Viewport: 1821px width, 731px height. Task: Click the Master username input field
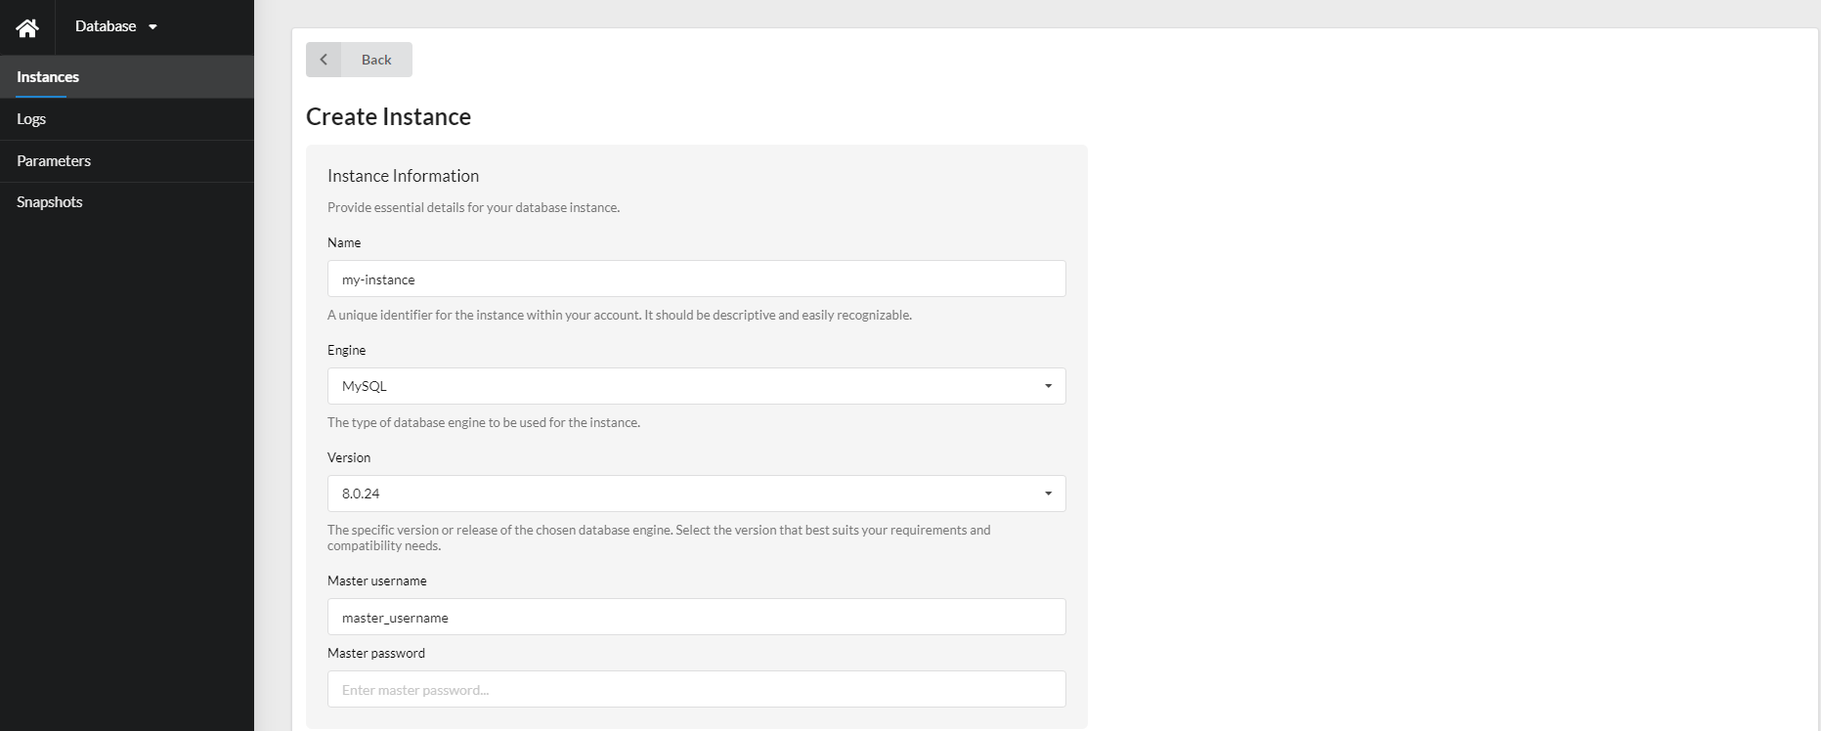[696, 617]
